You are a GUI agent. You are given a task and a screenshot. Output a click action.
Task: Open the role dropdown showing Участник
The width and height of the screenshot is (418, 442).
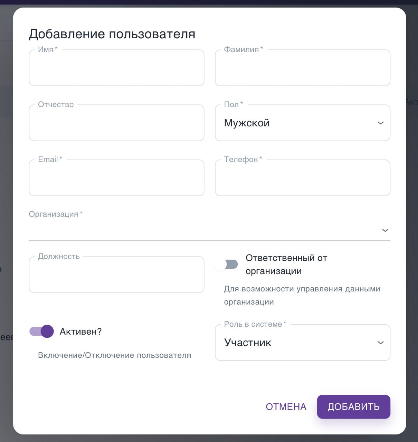(x=297, y=343)
